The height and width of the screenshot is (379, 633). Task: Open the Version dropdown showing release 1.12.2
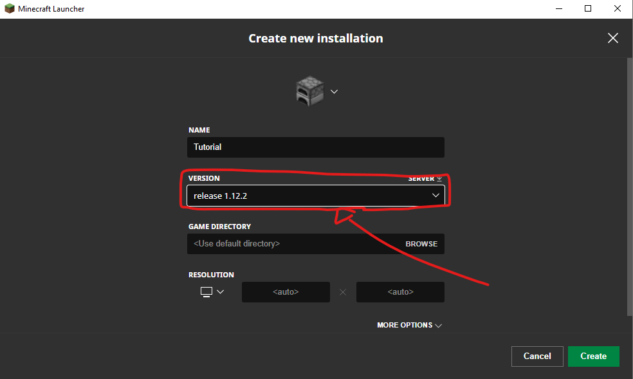coord(315,196)
